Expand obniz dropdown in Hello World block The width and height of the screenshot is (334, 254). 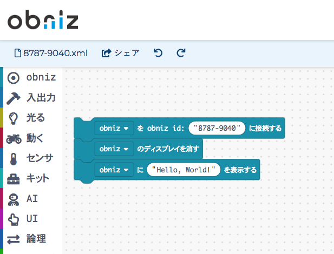click(x=114, y=170)
